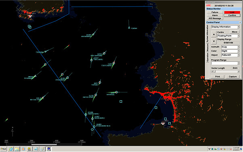Open the Object Pattern01 dropdown
This screenshot has width=243, height=152.
230,55
